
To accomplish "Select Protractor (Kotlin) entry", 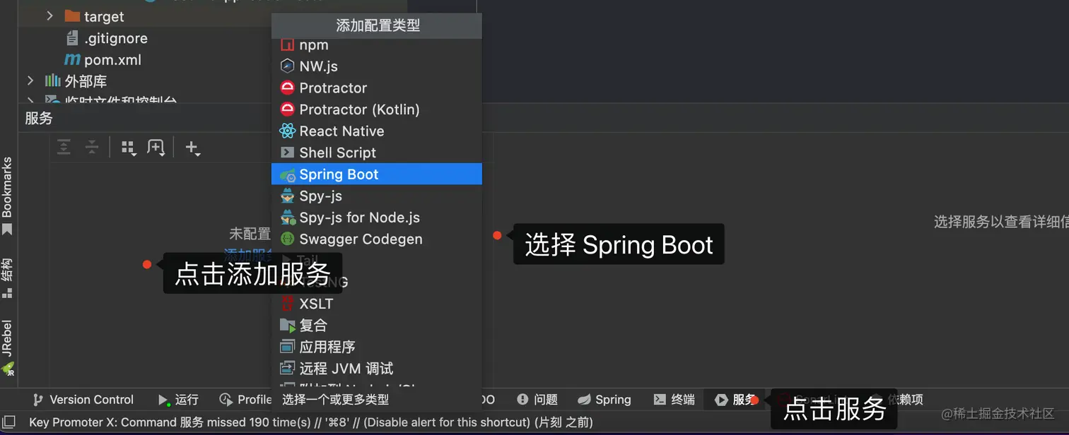I will point(376,109).
